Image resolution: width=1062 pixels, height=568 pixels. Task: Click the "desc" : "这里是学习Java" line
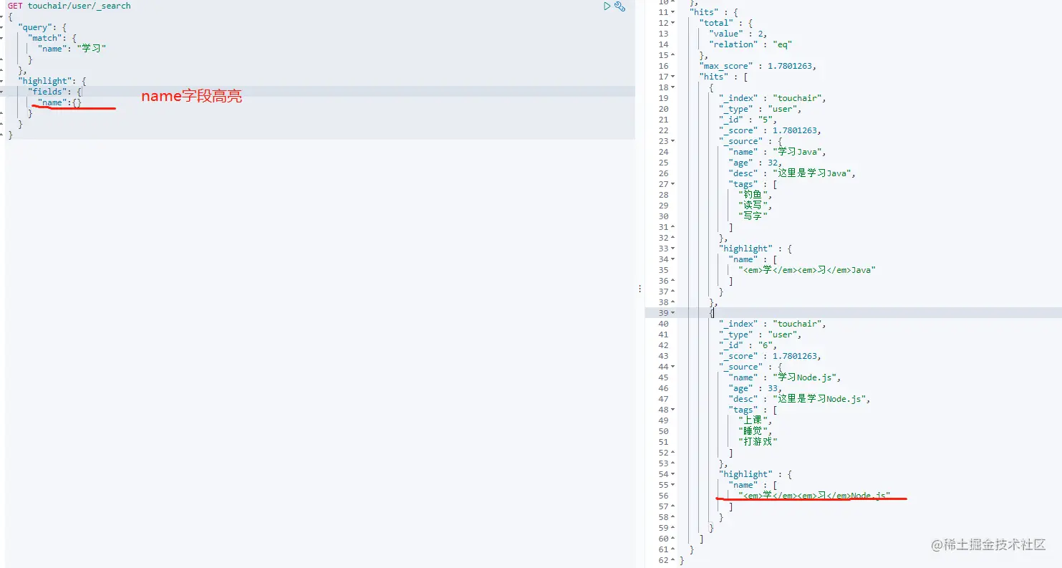(x=793, y=173)
